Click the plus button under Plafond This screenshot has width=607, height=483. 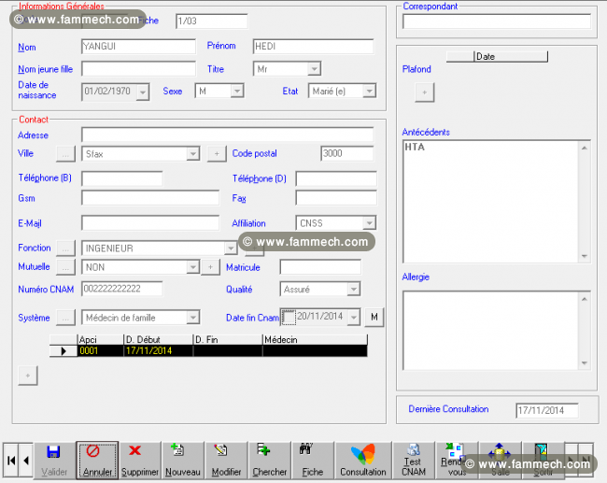(425, 92)
